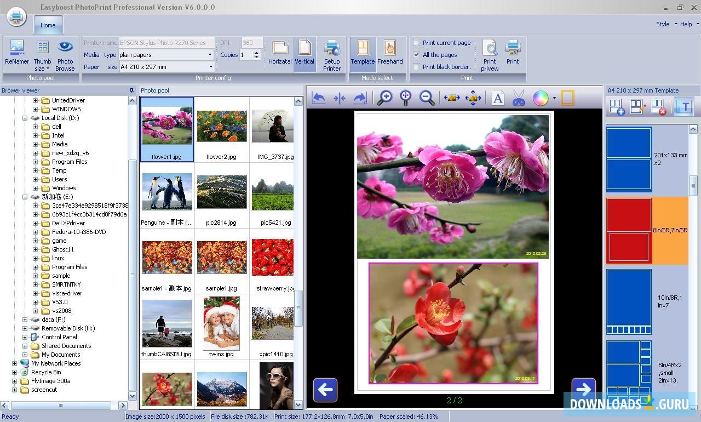The image size is (701, 422).
Task: Toggle Print black border checkbox
Action: pos(417,67)
